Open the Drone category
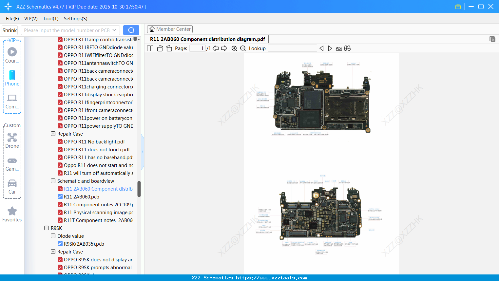Viewport: 499px width, 281px height. click(12, 140)
